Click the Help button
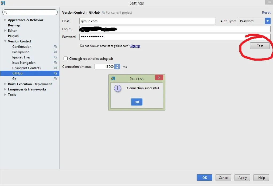 pyautogui.click(x=261, y=177)
